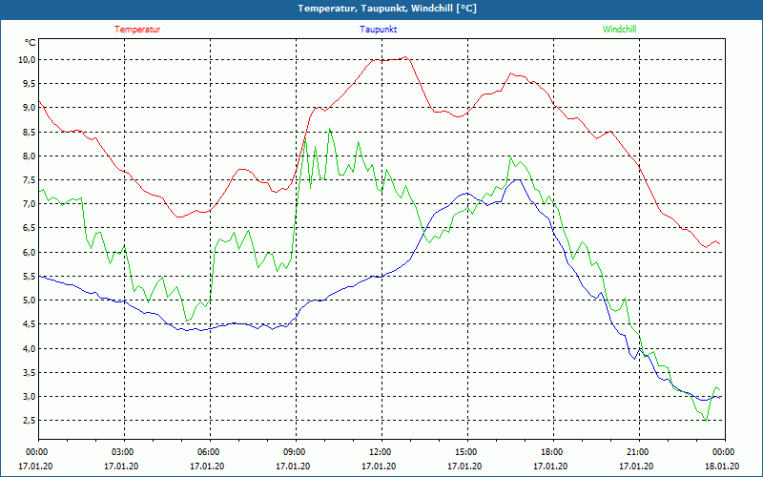Click the green Windchill legend label
The height and width of the screenshot is (477, 763).
click(x=619, y=30)
